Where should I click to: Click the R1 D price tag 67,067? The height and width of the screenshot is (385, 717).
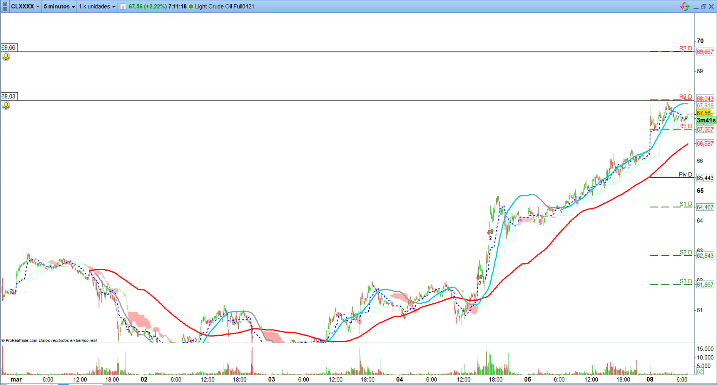(705, 130)
